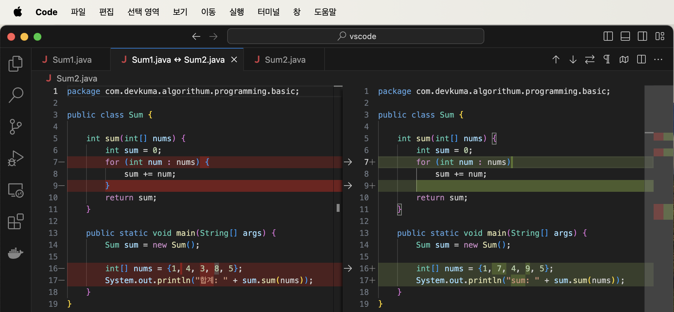674x312 pixels.
Task: Click line number 13 in left editor
Action: tap(53, 233)
